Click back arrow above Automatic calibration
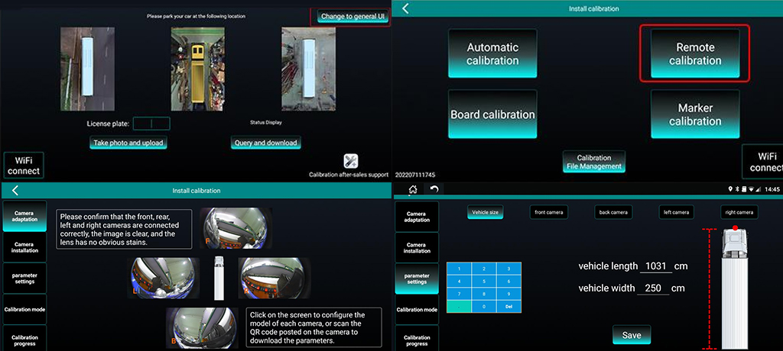The image size is (783, 351). (405, 8)
